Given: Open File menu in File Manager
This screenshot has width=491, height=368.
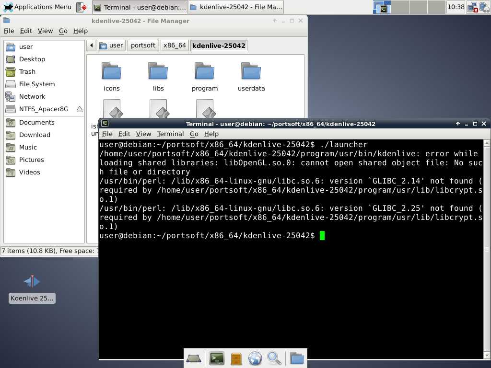Looking at the screenshot, I should 9,31.
